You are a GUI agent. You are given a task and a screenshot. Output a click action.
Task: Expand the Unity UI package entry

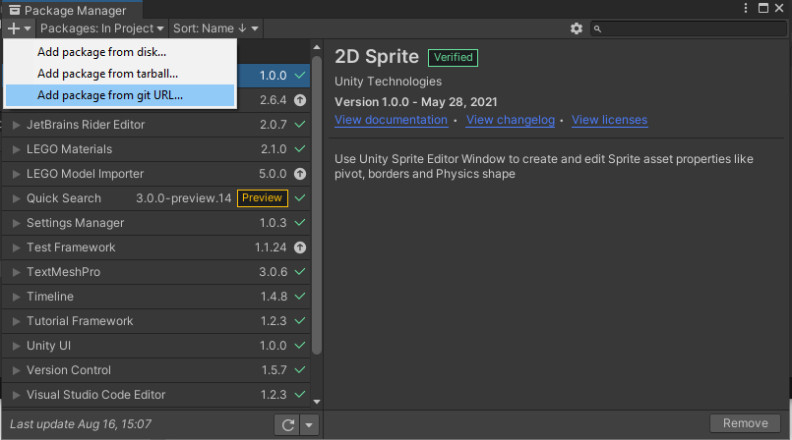click(x=16, y=346)
